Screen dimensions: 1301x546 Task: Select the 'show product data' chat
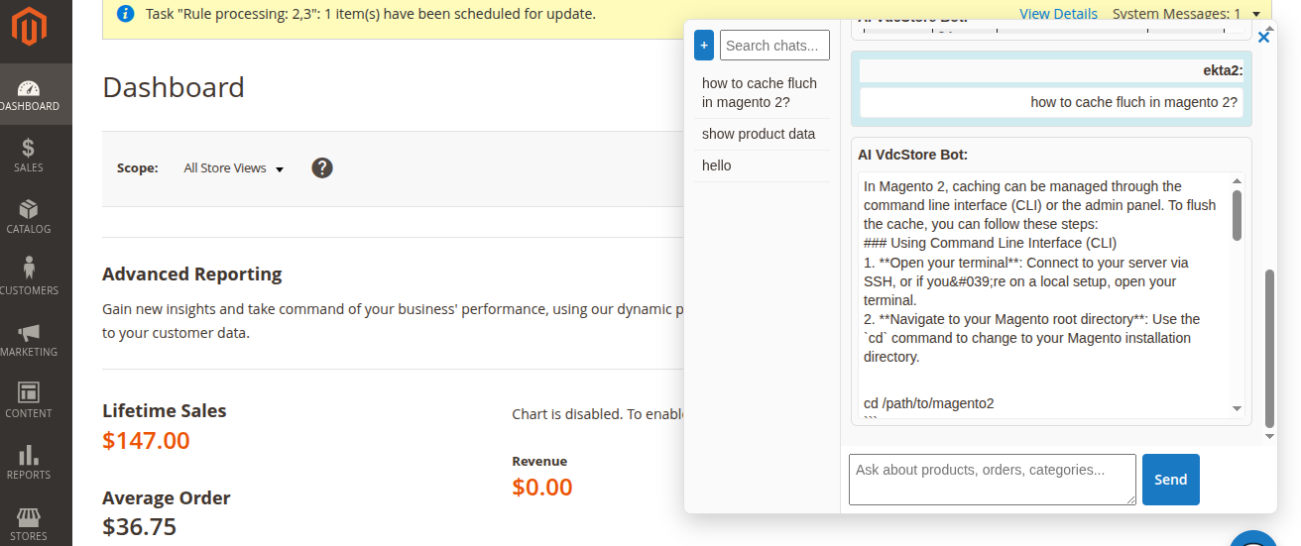[759, 134]
